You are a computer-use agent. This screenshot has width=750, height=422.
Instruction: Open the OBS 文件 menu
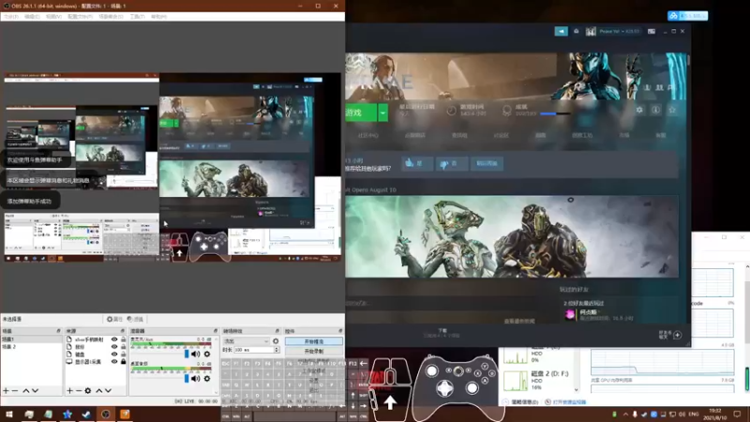coord(11,17)
